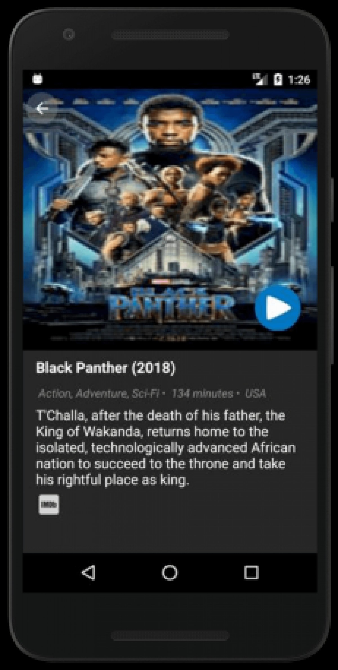Select the Black Panther (2018) title
The image size is (338, 670).
(106, 368)
